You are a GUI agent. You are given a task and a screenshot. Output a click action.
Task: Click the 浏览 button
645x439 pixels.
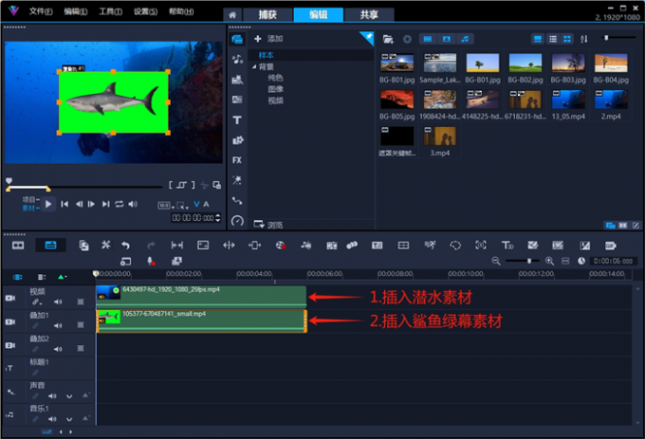(x=268, y=225)
